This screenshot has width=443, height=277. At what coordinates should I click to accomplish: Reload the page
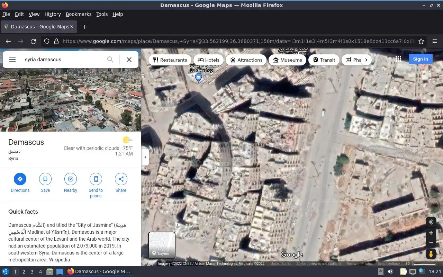click(33, 41)
